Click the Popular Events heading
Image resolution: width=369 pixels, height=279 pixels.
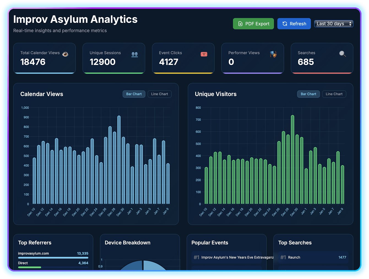tap(210, 243)
